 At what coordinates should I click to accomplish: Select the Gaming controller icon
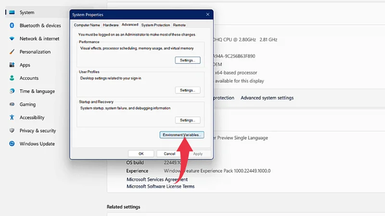coord(12,104)
